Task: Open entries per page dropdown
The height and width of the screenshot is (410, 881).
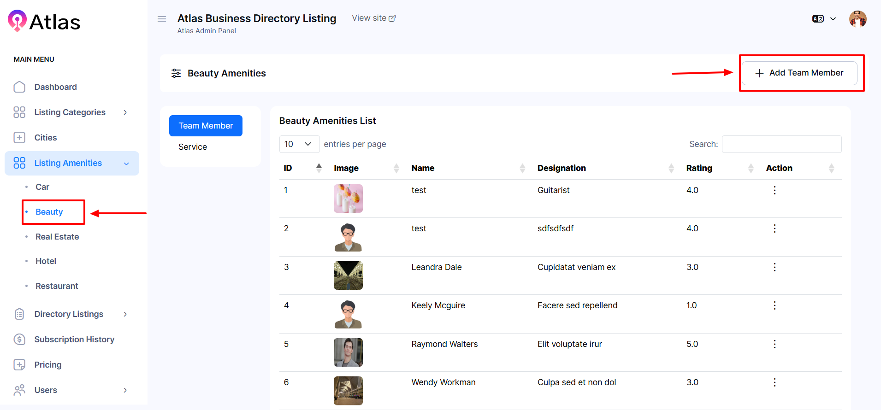Action: (299, 144)
